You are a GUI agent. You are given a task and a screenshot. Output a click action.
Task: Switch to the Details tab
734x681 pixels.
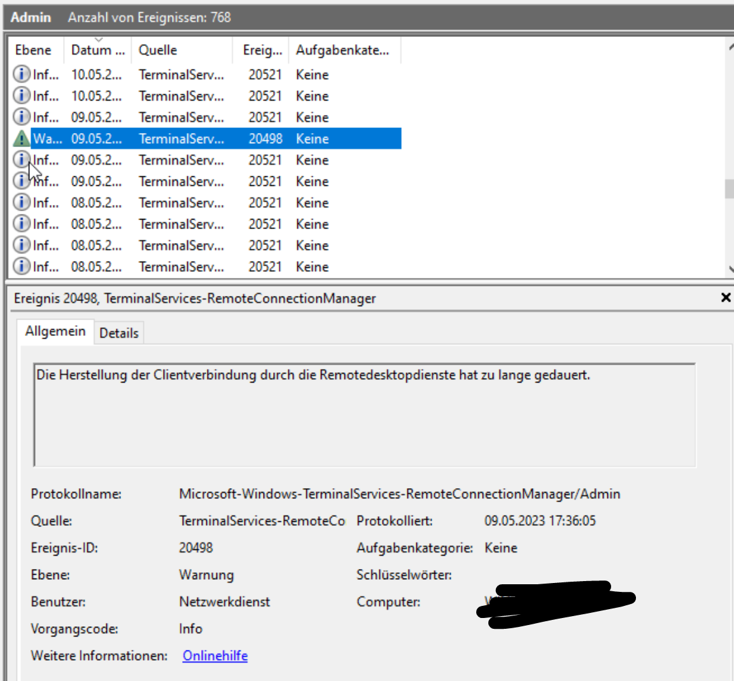[119, 333]
